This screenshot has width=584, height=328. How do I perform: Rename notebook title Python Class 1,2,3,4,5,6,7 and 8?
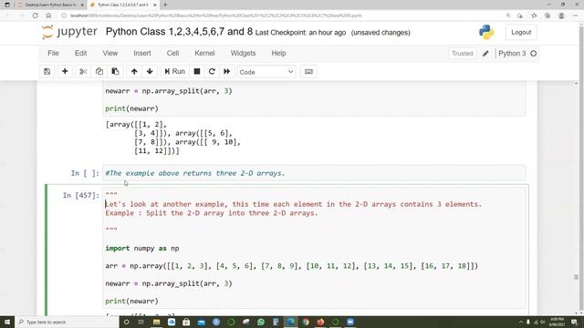point(179,32)
